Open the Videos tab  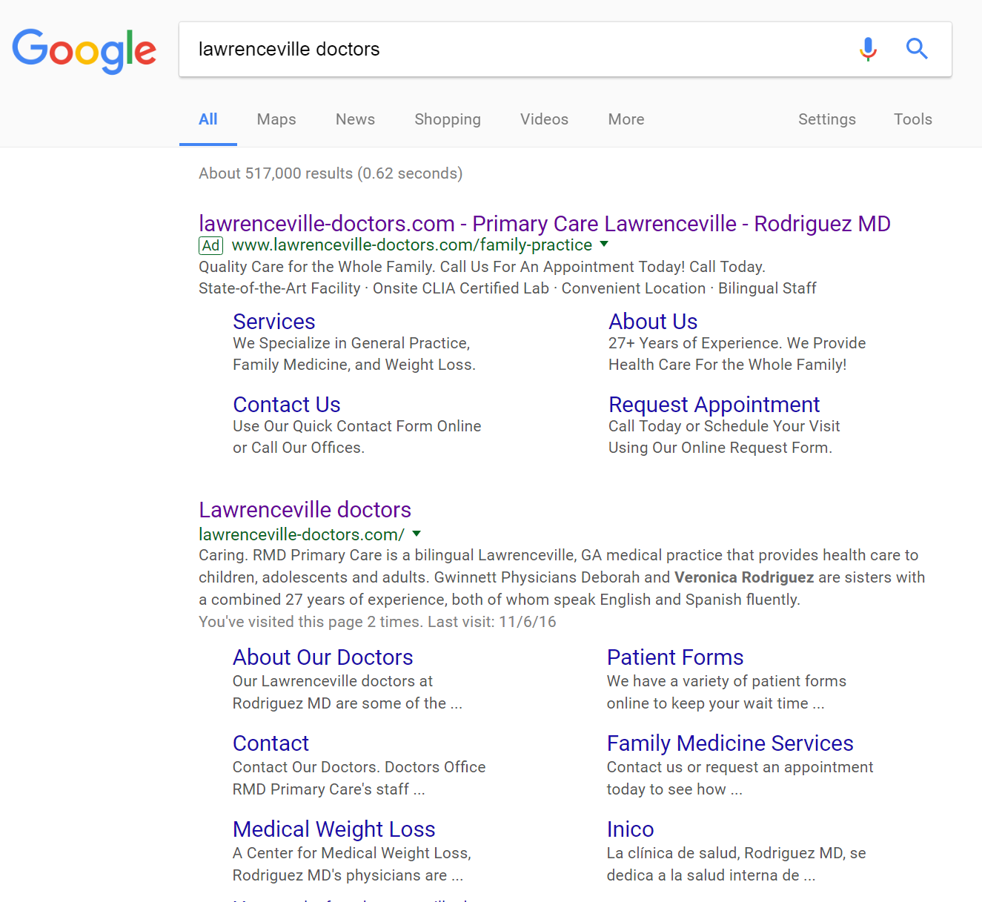pyautogui.click(x=544, y=119)
